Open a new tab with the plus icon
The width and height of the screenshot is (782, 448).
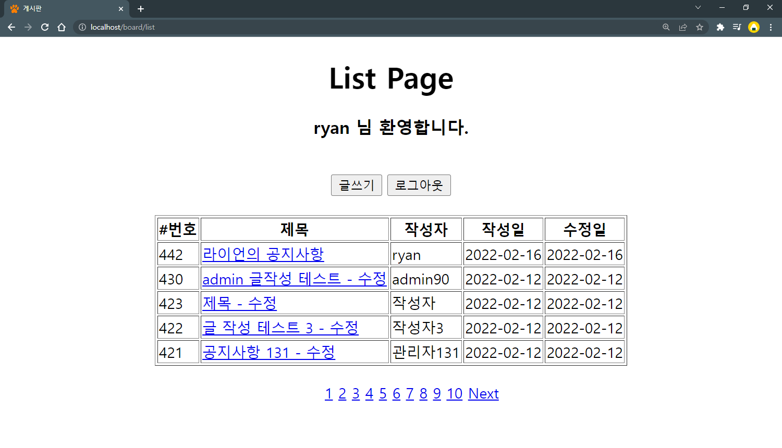[141, 9]
